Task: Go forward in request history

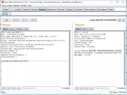Action: [x=32, y=20]
